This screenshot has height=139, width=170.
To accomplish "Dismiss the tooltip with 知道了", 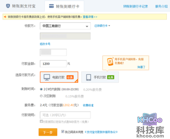I will pos(141,67).
